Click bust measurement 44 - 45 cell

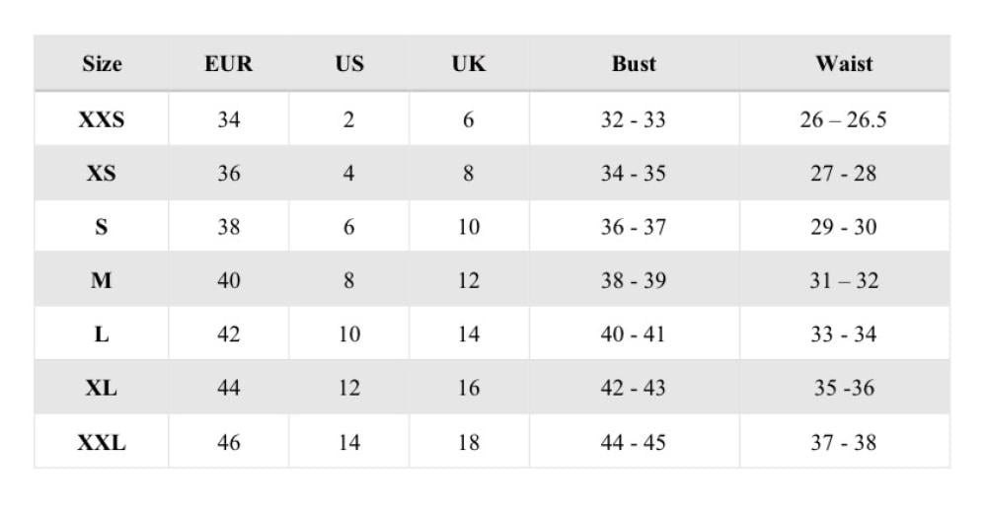pos(634,442)
